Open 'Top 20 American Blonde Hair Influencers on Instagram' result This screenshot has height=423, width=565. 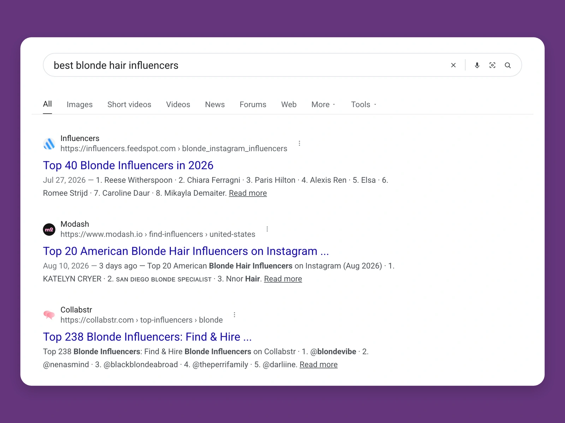click(186, 251)
